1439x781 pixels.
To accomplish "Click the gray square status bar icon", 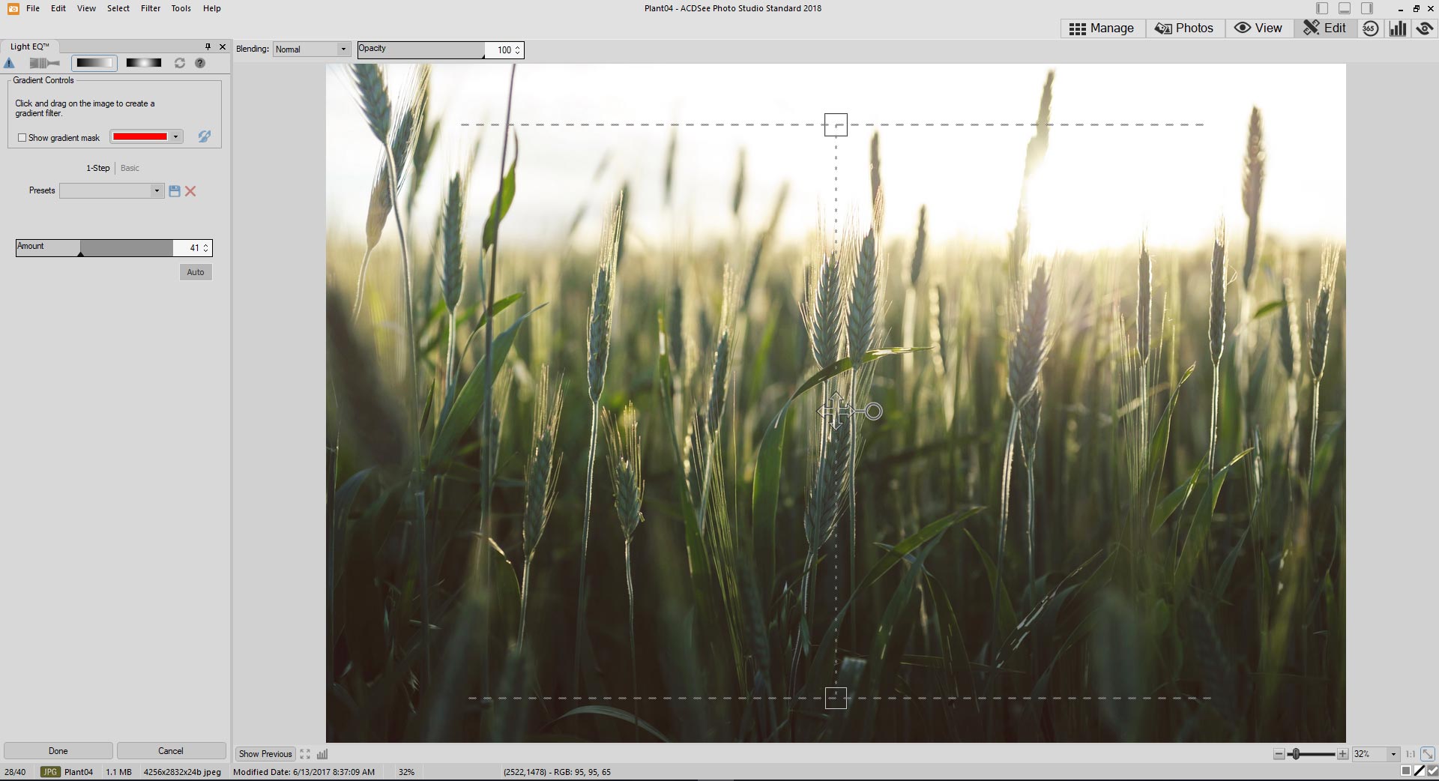I will coord(1406,771).
